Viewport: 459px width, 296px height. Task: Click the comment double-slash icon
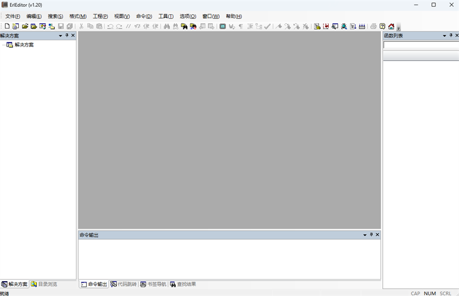pos(128,26)
